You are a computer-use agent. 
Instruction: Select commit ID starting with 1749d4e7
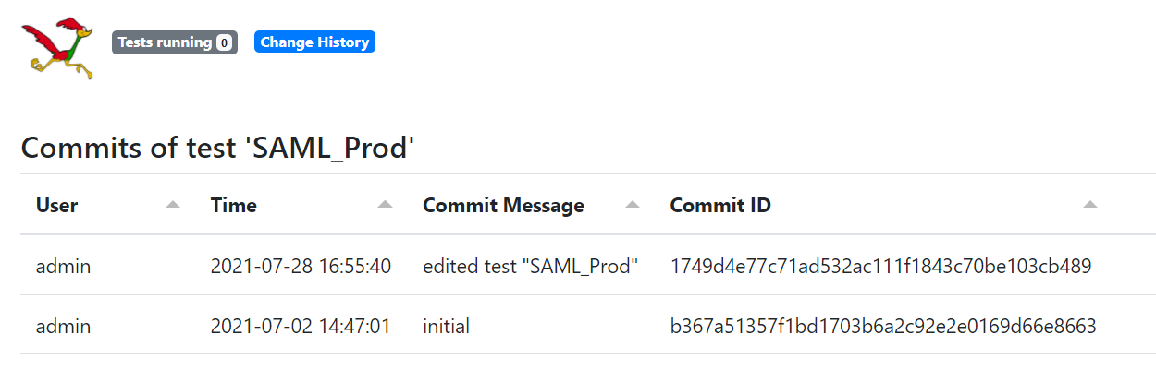coord(881,267)
